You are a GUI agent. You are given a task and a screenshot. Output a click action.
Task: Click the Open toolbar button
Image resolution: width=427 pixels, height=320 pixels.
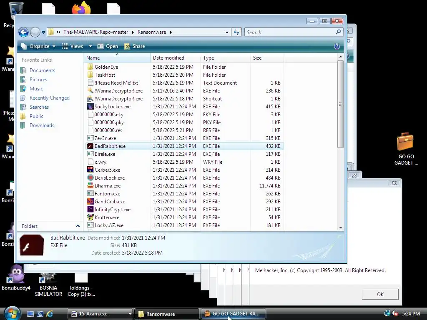[x=108, y=46]
